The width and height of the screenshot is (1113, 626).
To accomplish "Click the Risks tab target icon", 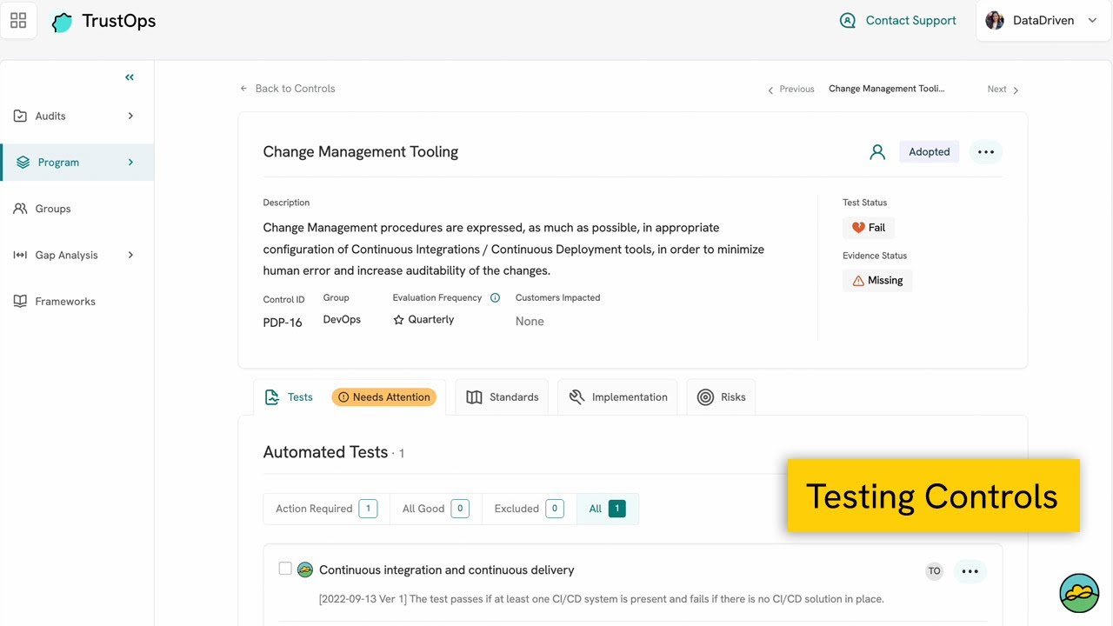I will pyautogui.click(x=705, y=397).
